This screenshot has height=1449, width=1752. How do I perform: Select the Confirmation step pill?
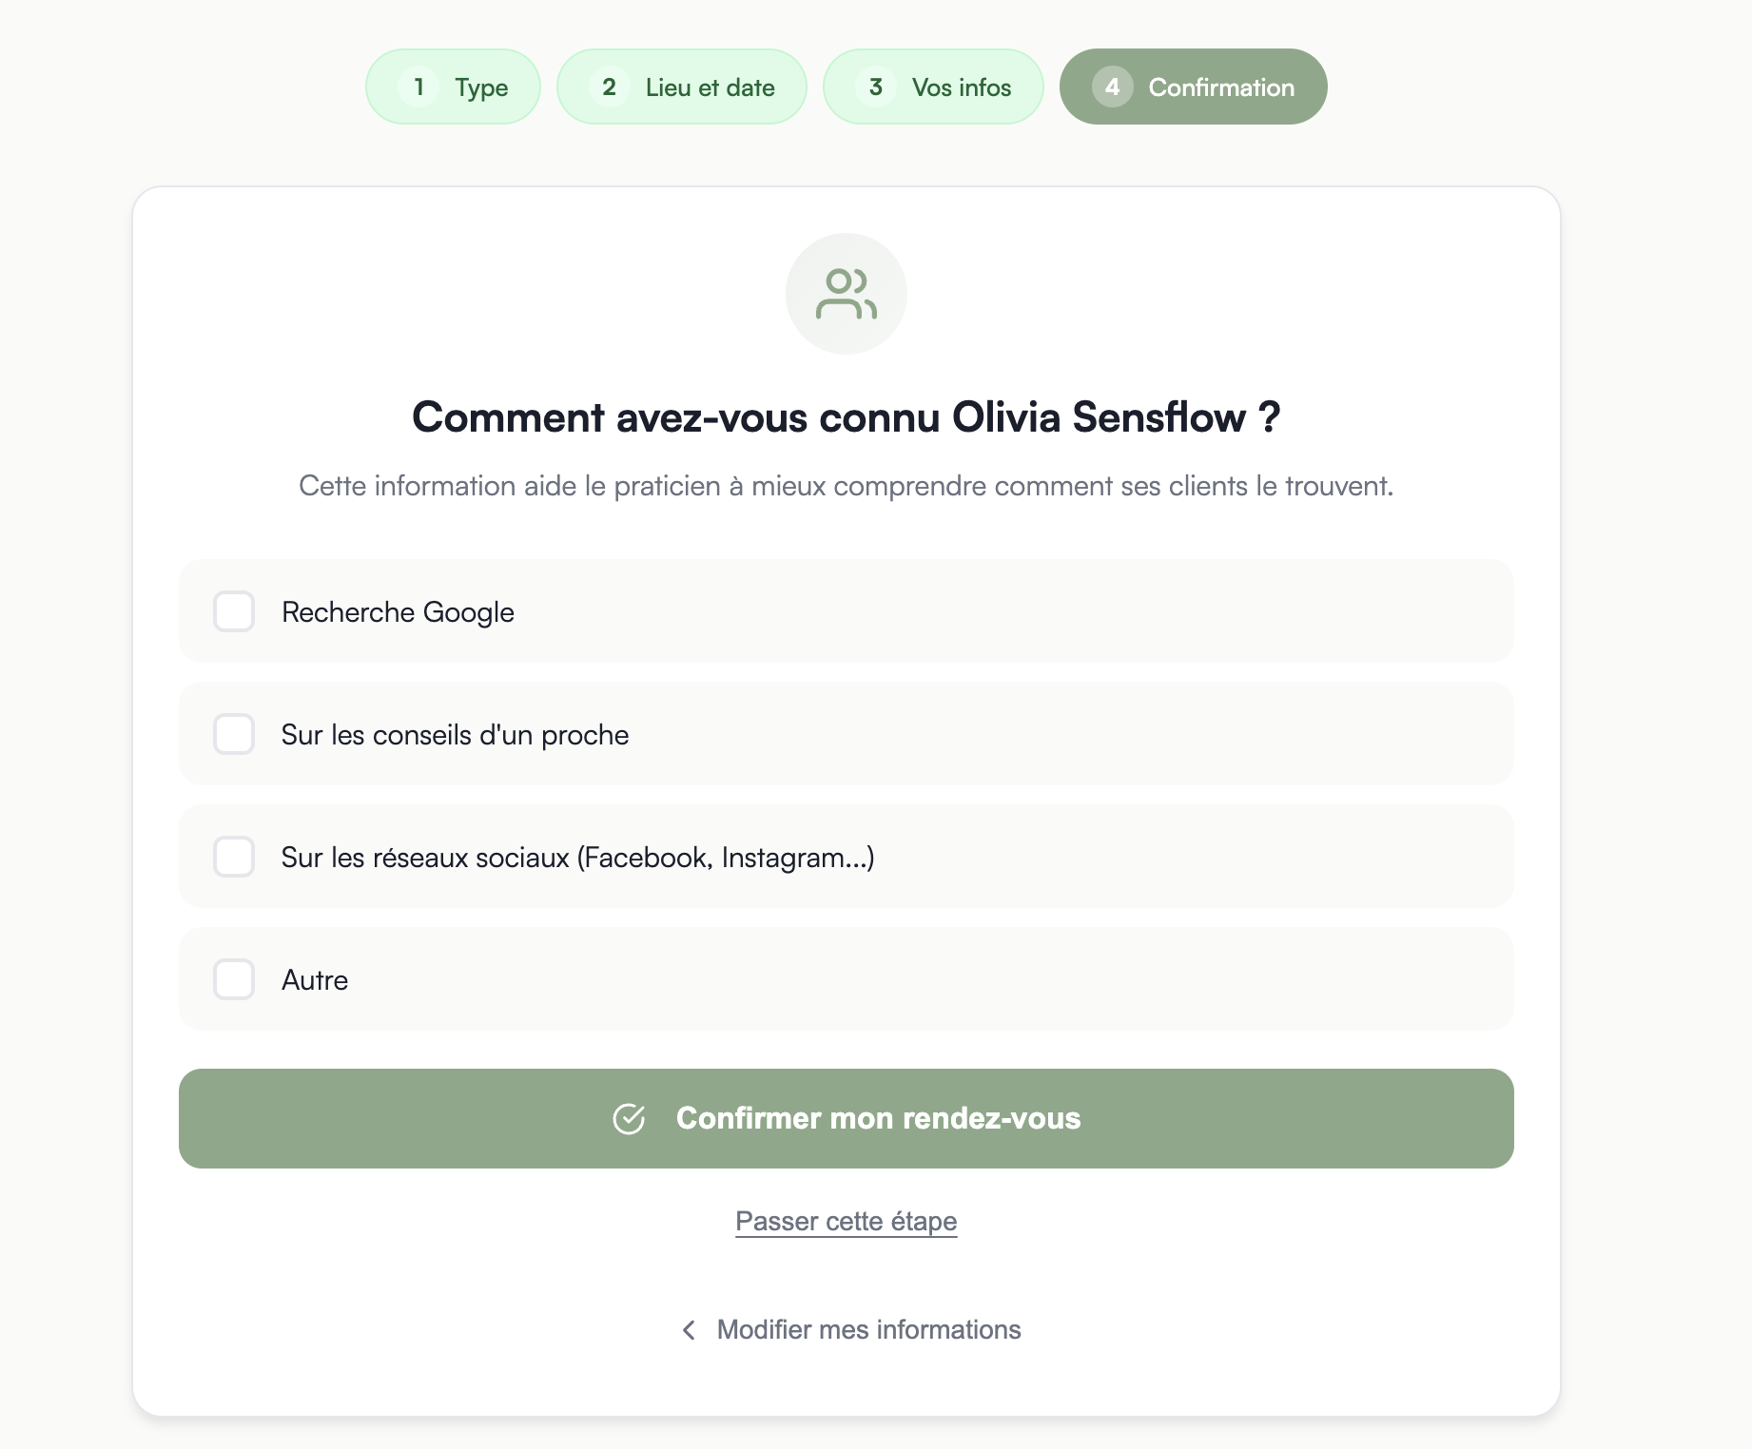[1194, 87]
